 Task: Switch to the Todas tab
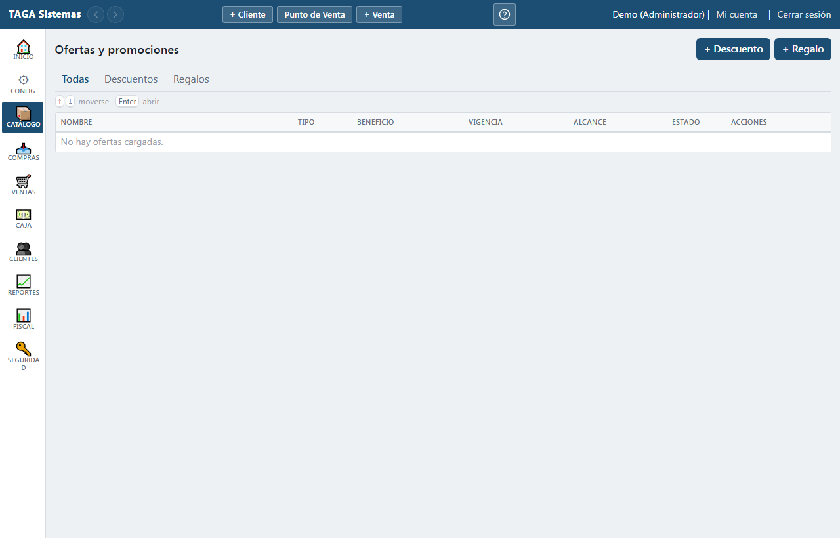[x=75, y=79]
